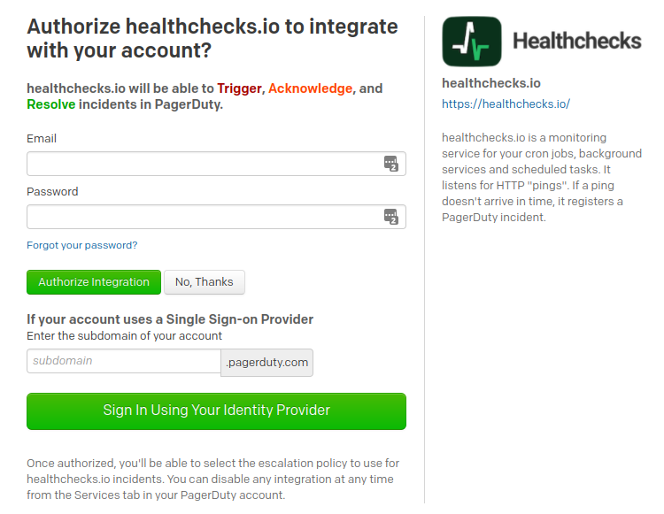Viewport: 664px width, 514px height.
Task: Click into the subdomain text box
Action: point(123,361)
